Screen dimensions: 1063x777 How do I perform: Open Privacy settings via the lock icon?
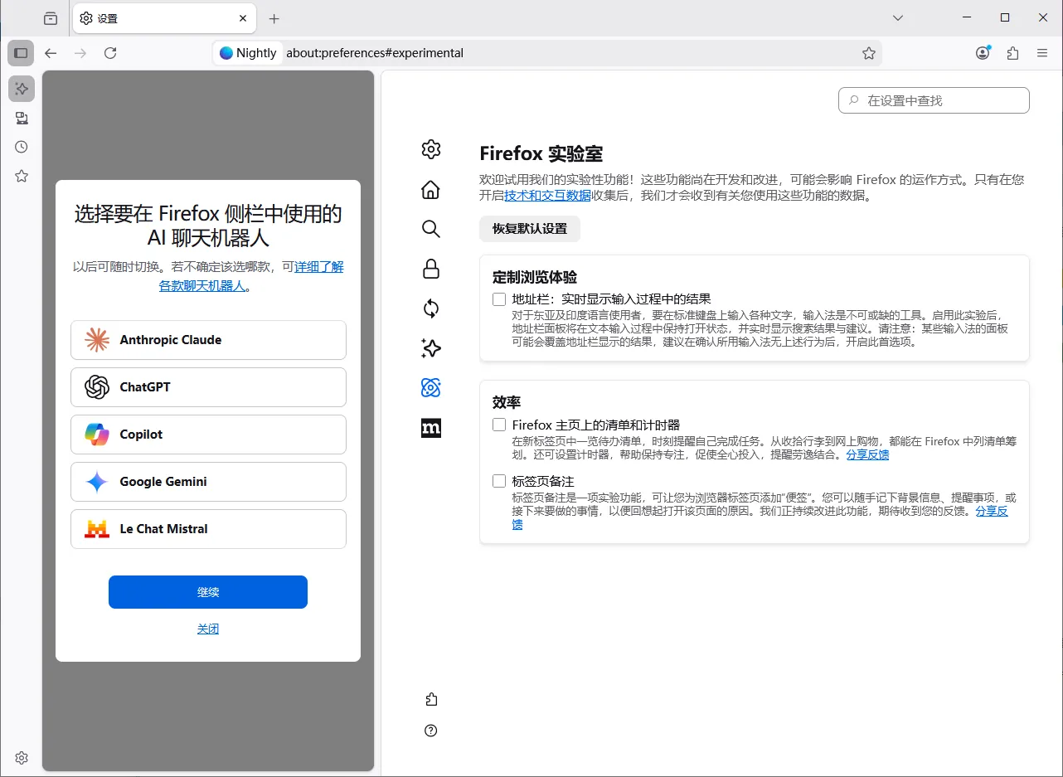tap(430, 269)
